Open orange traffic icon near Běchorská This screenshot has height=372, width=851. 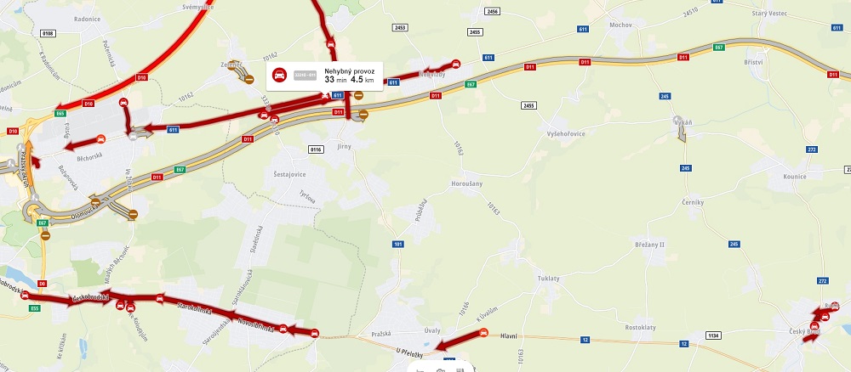coord(100,139)
